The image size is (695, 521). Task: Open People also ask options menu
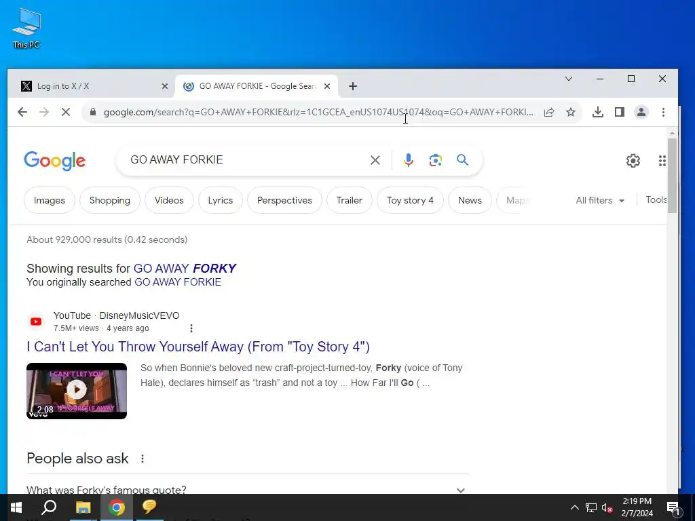click(x=143, y=459)
